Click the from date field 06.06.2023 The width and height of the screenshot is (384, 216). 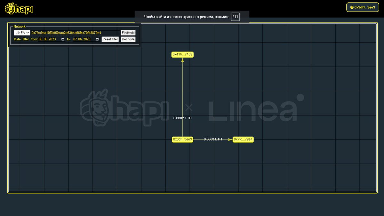click(52, 39)
